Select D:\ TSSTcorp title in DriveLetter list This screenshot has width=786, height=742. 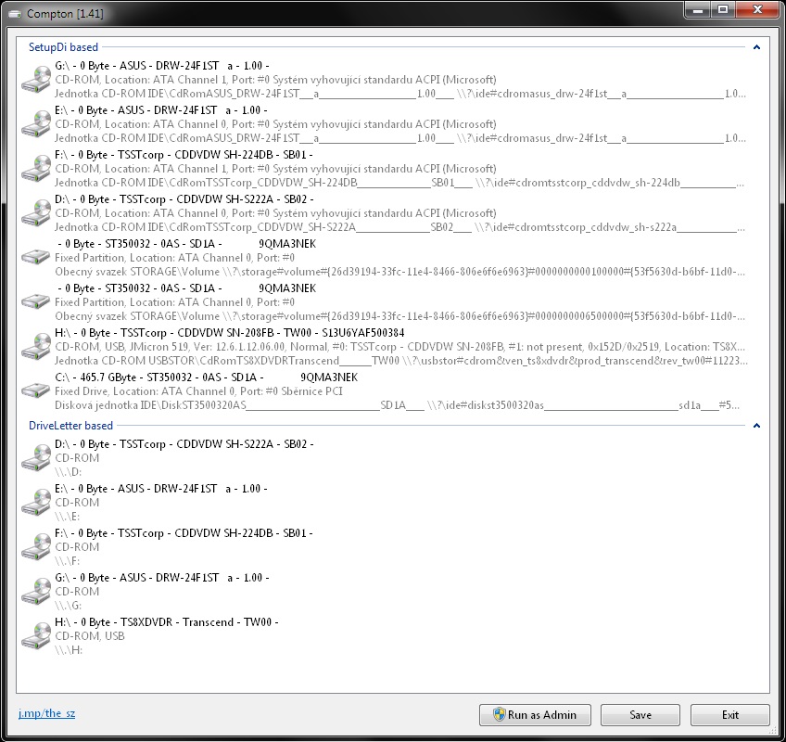[x=184, y=444]
